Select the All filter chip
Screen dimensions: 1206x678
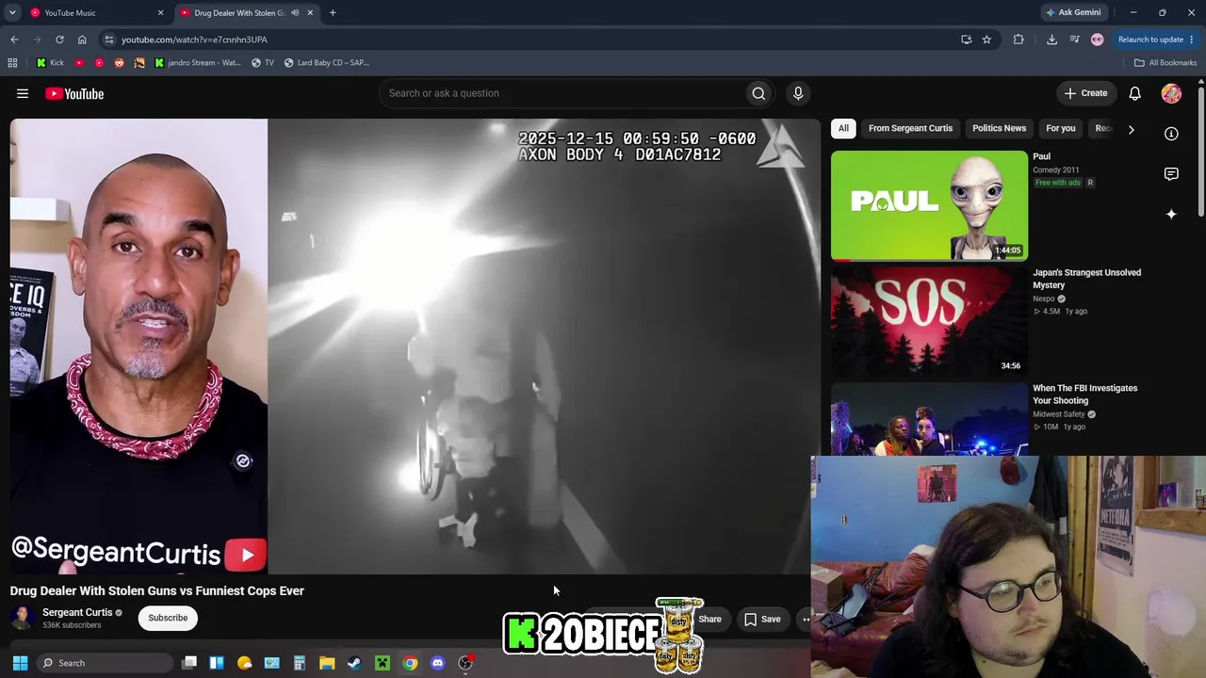click(843, 128)
